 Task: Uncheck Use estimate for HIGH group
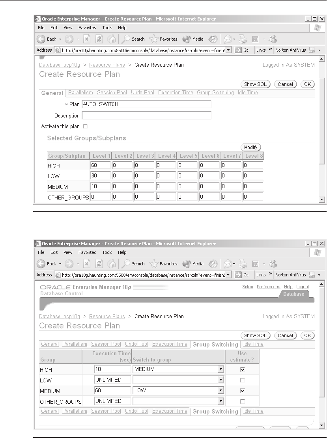pos(242,369)
